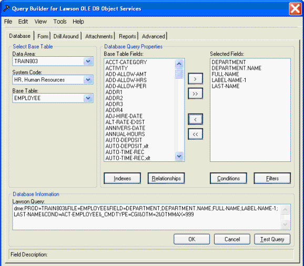
Task: Select LAST-NAME in Selected Fields
Action: point(226,86)
